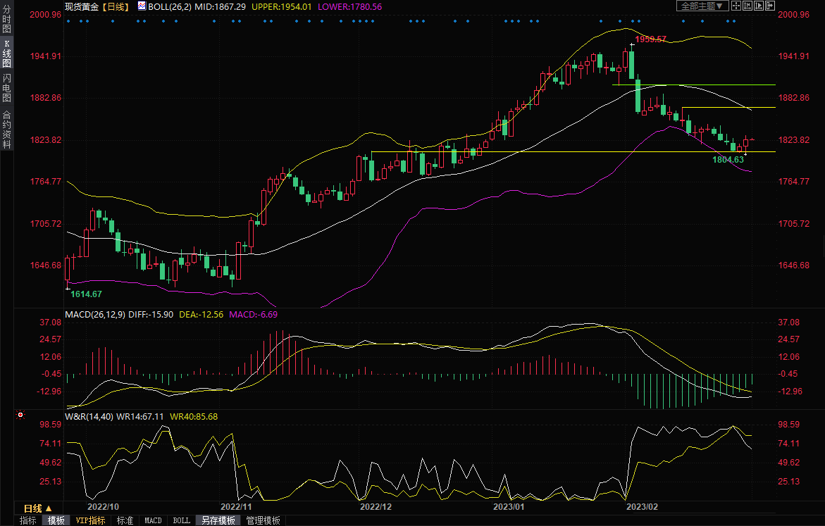Screen dimensions: 825x526
Task: Expand the 日线 period selector
Action: click(x=48, y=508)
